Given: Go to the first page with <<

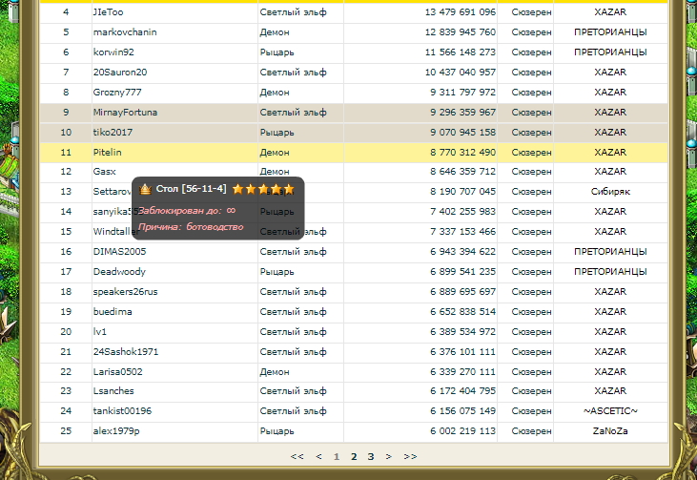Looking at the screenshot, I should pos(297,457).
